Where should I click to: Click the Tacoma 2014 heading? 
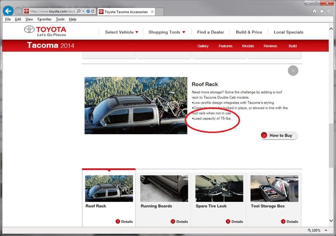pyautogui.click(x=51, y=45)
